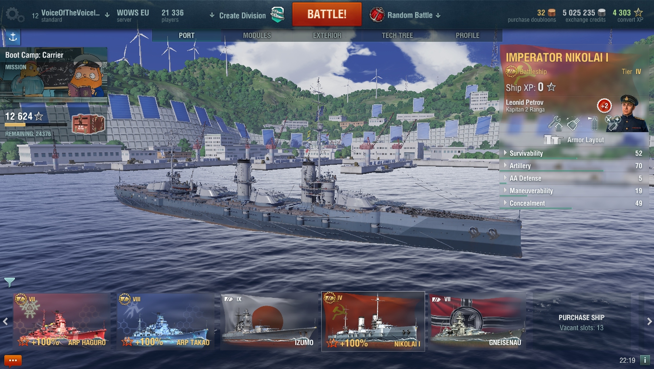Open the orange chat bubble icon
The image size is (654, 369).
point(13,360)
